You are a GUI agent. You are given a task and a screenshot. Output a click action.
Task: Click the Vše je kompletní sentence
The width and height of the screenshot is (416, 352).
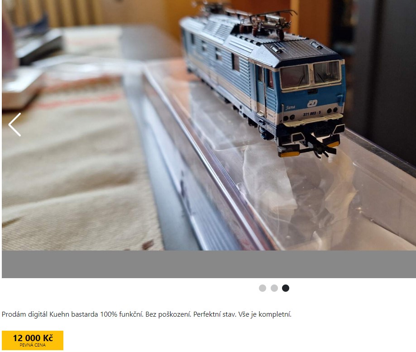[265, 314]
